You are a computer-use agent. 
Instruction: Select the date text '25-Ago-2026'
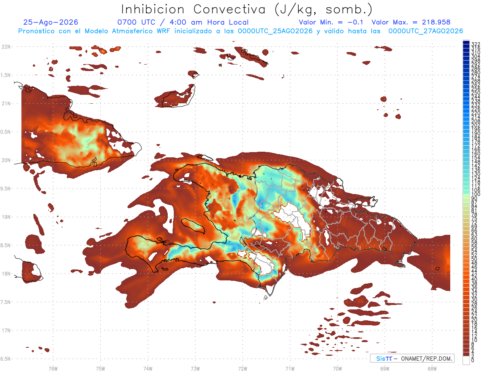[51, 22]
